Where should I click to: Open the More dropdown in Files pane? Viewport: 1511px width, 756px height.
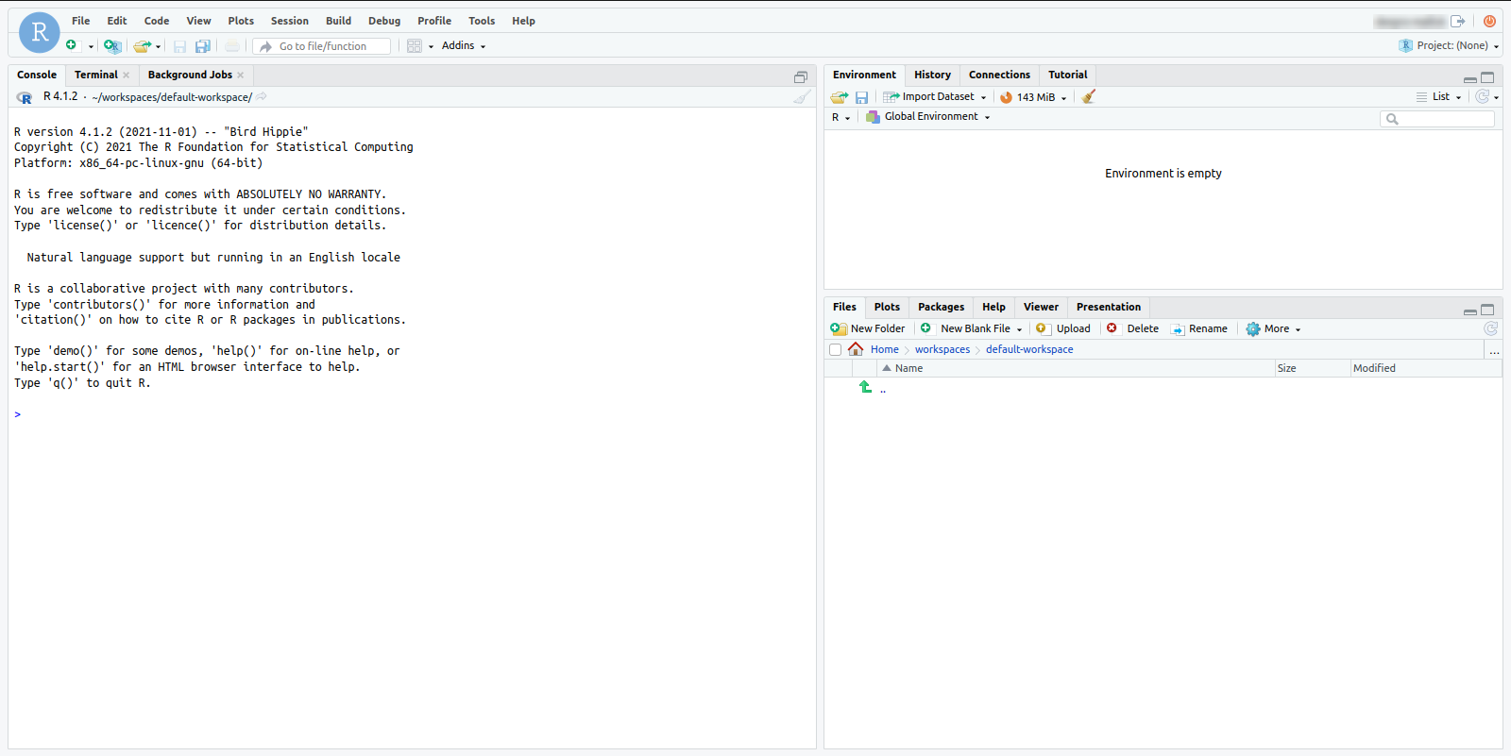tap(1274, 329)
